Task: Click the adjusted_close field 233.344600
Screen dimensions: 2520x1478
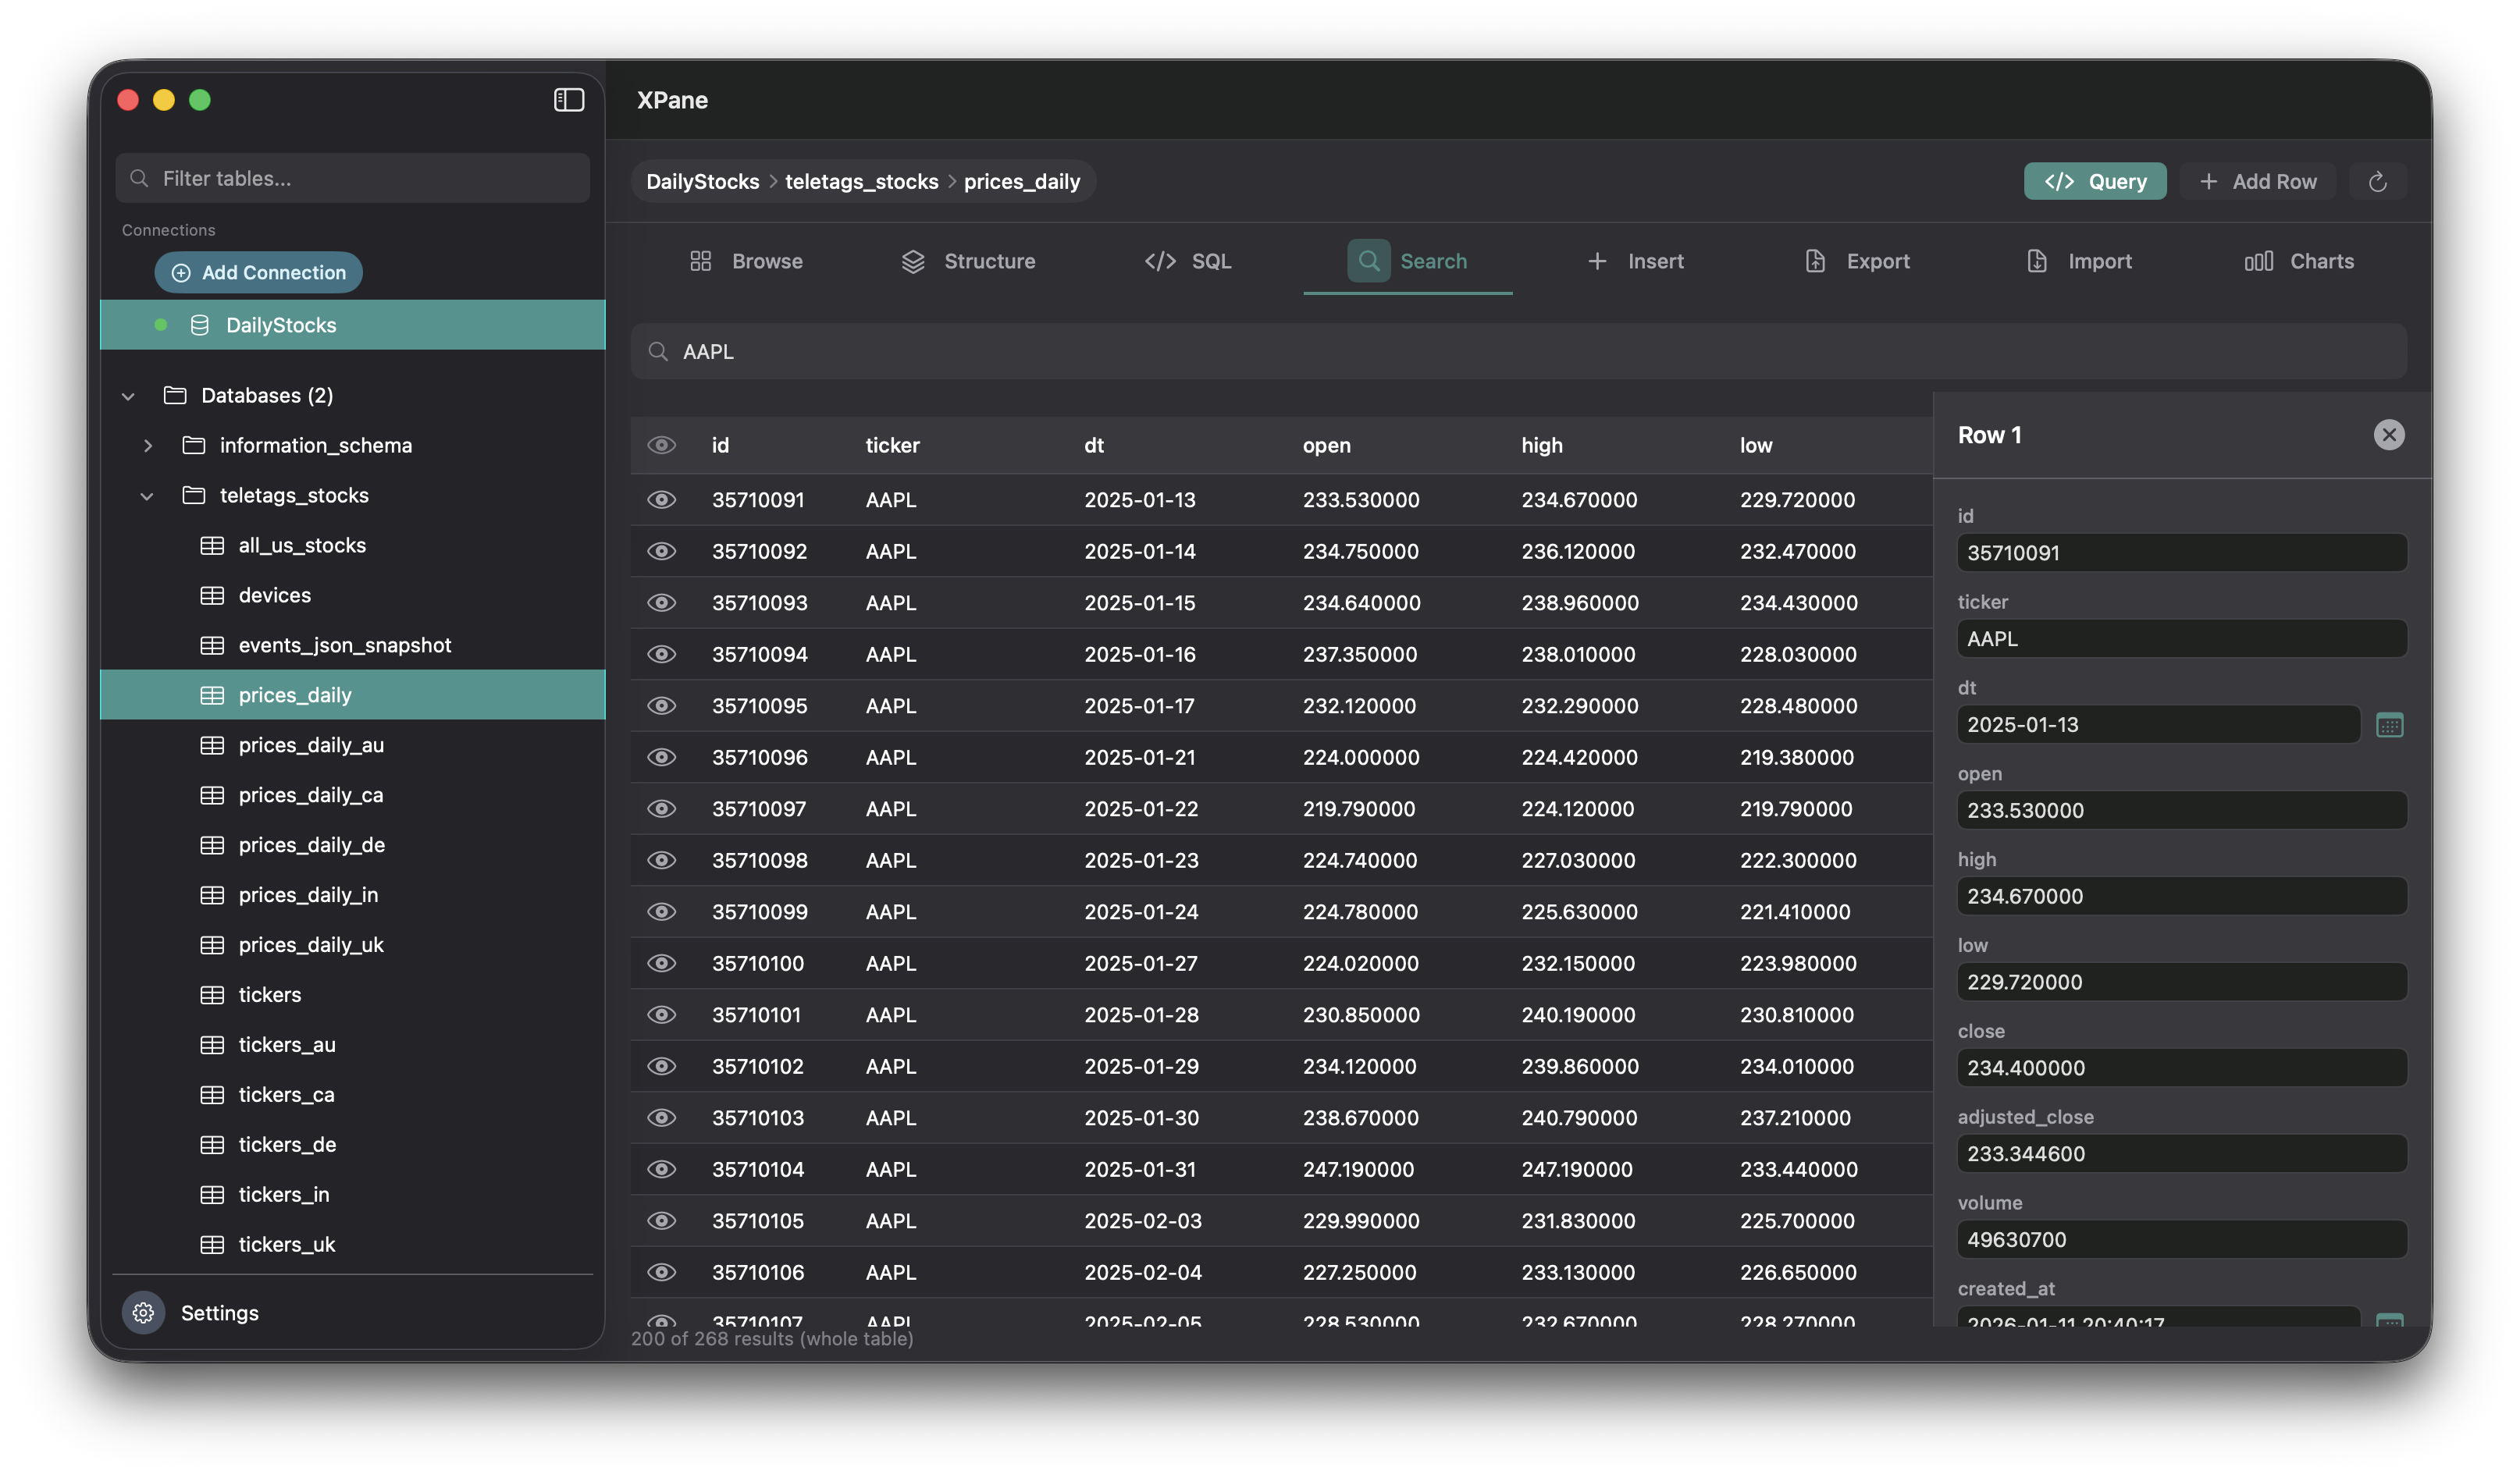Action: pyautogui.click(x=2181, y=1153)
